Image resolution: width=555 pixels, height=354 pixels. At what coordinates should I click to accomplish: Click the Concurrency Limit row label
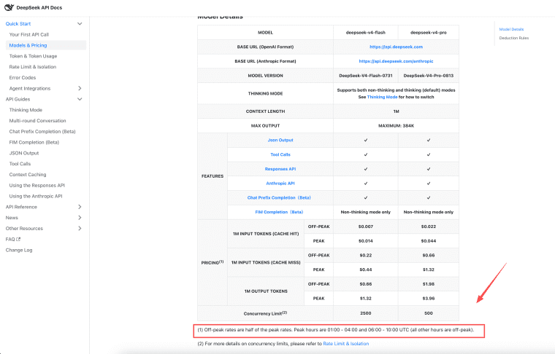[265, 313]
